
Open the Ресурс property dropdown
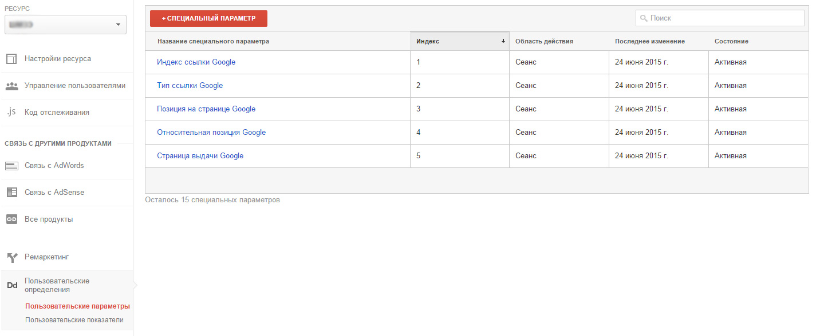(x=65, y=25)
